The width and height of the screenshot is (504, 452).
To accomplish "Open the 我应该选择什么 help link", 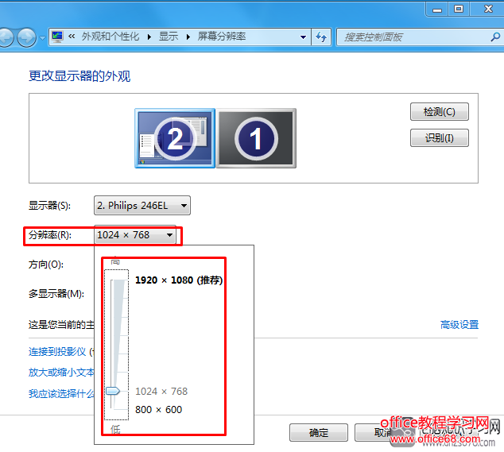I will [x=61, y=393].
